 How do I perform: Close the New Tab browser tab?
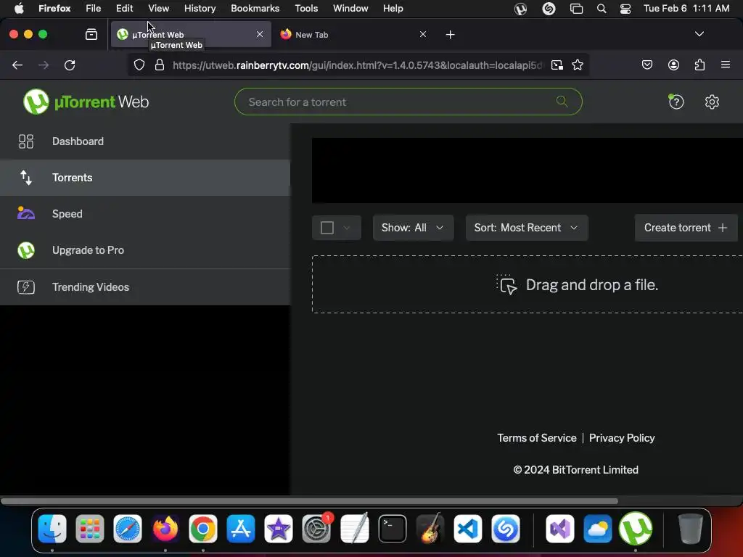[x=423, y=35]
